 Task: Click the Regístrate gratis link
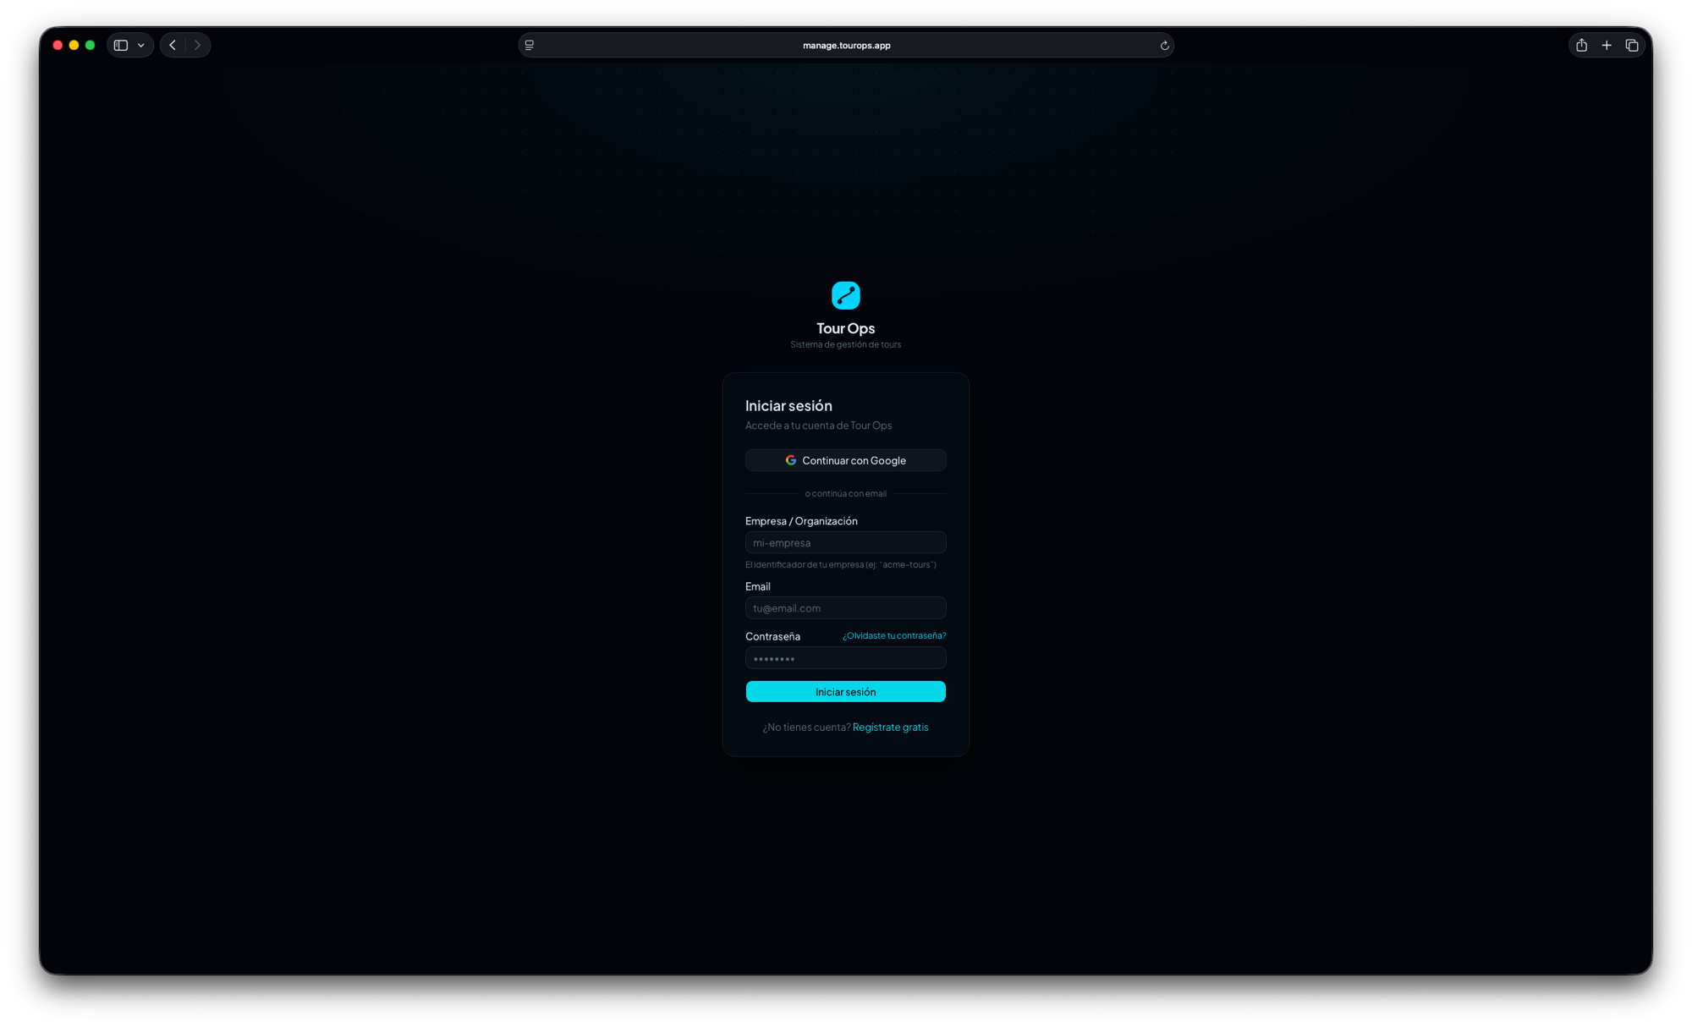click(890, 727)
